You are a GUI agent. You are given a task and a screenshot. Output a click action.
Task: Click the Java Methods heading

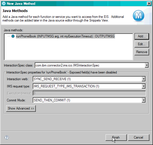click(x=15, y=11)
